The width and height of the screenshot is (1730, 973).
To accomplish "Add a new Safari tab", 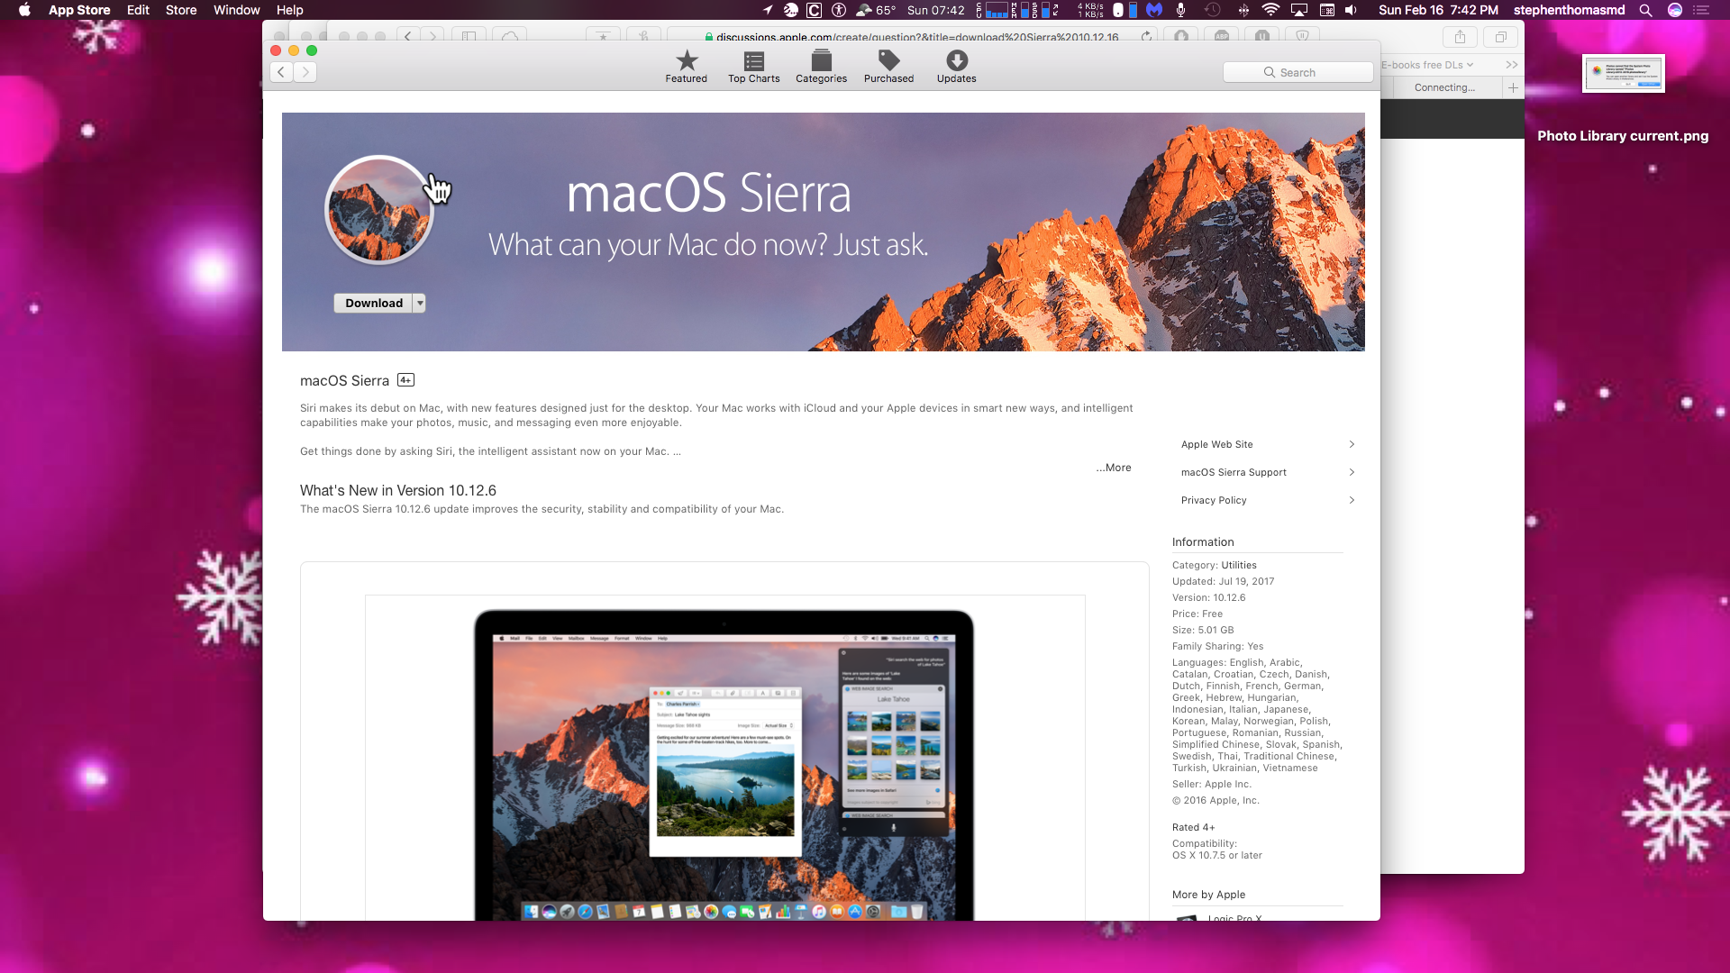I will (1513, 87).
